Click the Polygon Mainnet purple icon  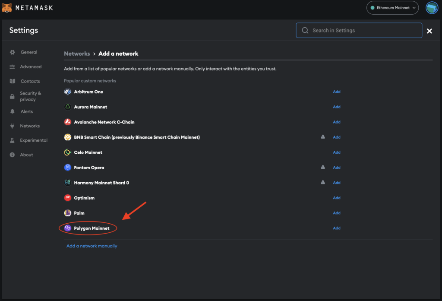[68, 228]
